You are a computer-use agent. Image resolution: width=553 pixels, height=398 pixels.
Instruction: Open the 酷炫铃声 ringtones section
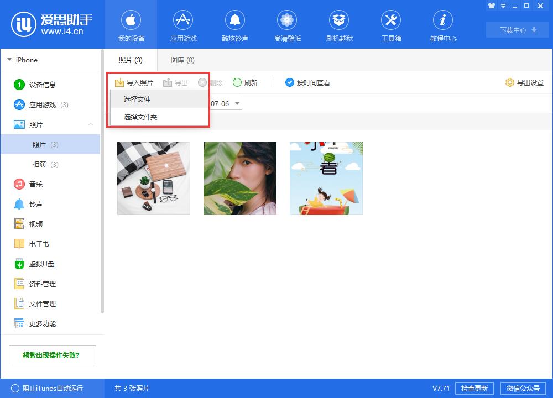click(x=235, y=25)
